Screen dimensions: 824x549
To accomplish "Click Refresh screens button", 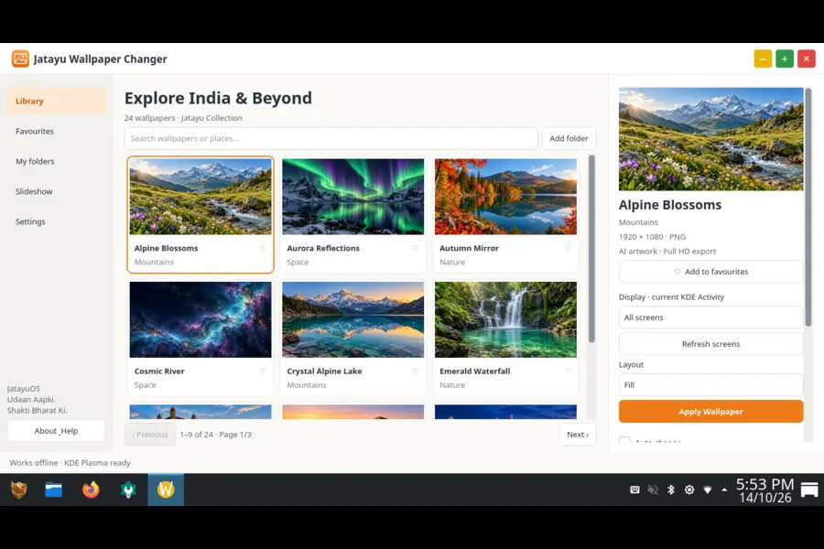I will click(710, 344).
